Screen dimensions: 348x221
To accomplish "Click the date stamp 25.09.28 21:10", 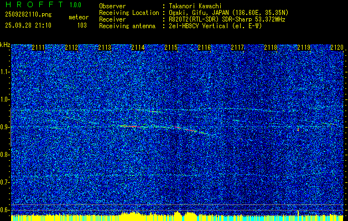I will (x=28, y=25).
